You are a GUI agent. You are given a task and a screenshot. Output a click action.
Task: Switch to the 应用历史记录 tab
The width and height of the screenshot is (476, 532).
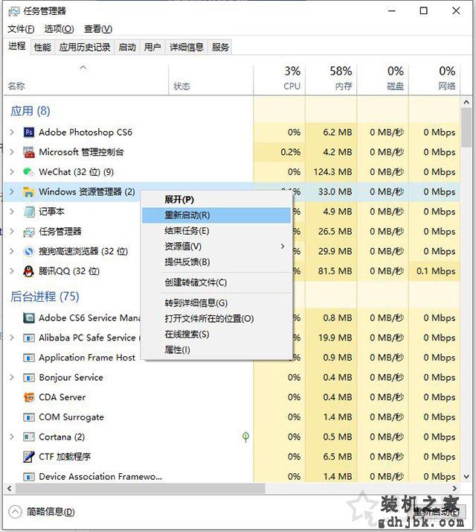point(85,47)
